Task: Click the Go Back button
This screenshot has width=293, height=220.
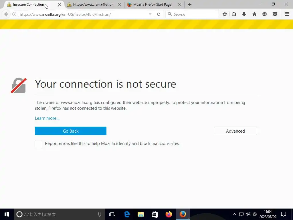Action: tap(71, 131)
